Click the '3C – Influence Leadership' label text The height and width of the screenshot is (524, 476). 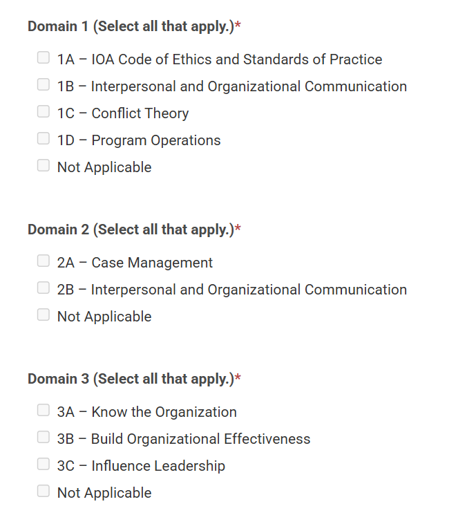(x=141, y=466)
